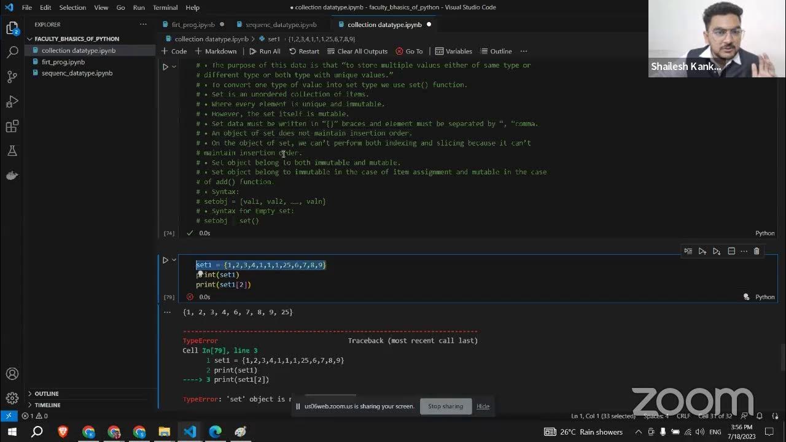The image size is (786, 442).
Task: Delete the set1 cell with trash icon
Action: point(757,251)
